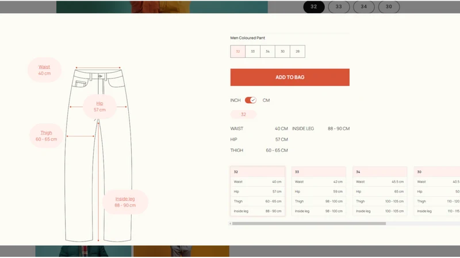
Task: Click the CM unit label
Action: 266,100
